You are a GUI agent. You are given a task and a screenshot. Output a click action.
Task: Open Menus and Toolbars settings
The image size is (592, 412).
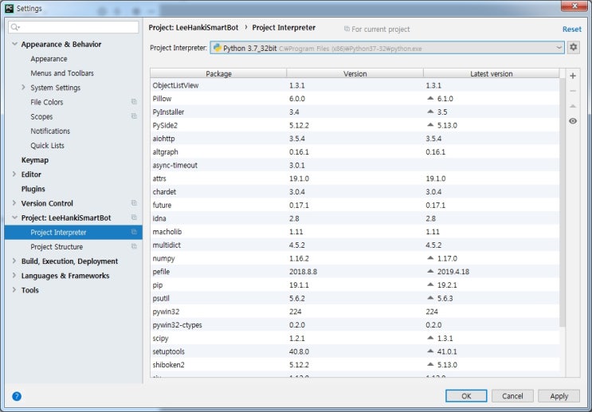[62, 73]
